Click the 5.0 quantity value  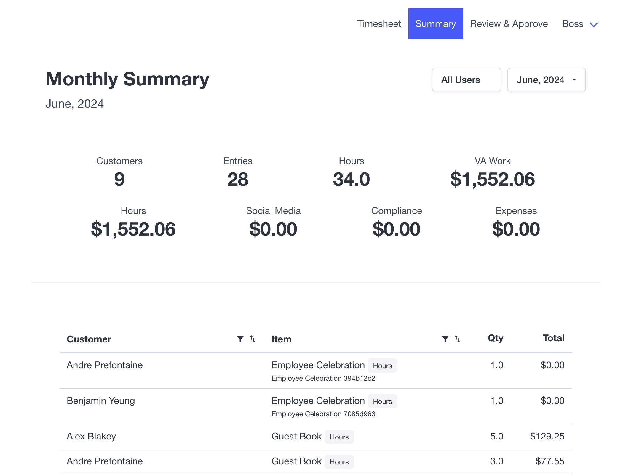[497, 436]
